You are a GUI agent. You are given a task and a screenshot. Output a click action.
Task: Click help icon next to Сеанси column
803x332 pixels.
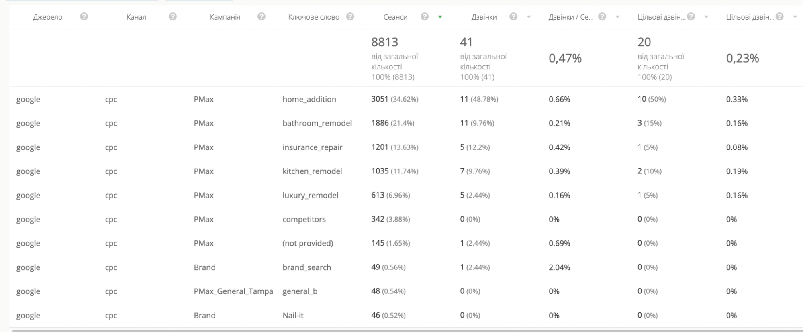click(x=425, y=17)
